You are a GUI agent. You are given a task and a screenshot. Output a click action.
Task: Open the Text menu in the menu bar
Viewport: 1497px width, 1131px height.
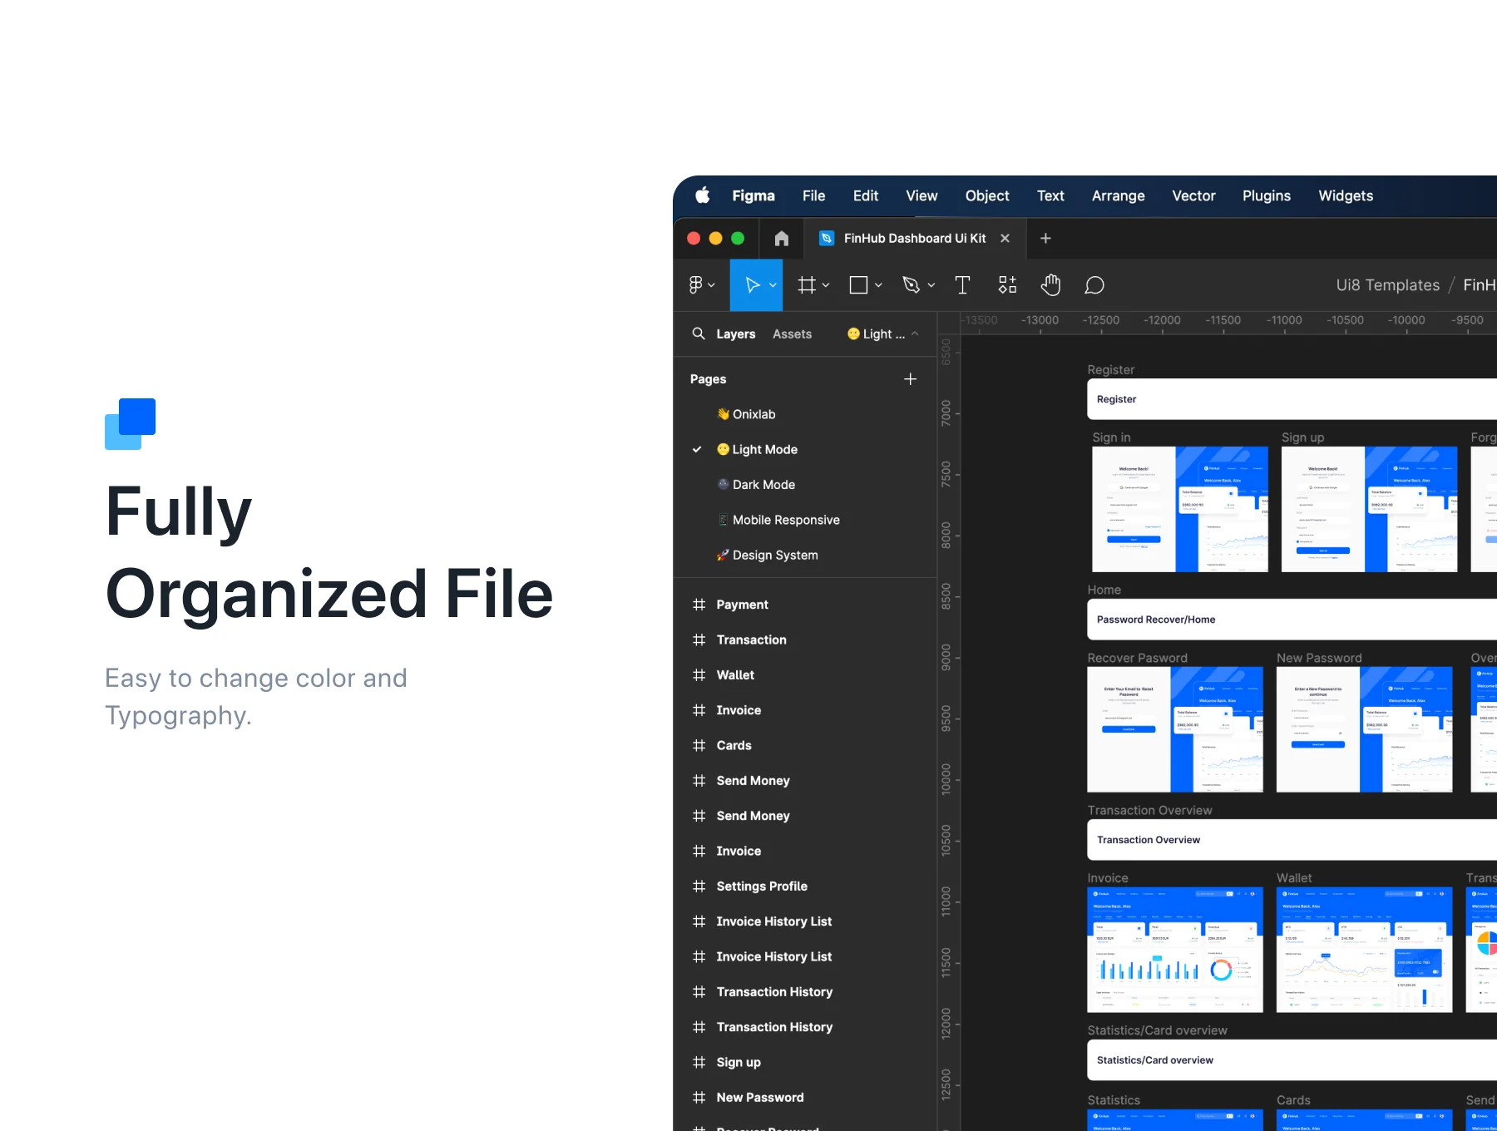tap(1050, 195)
